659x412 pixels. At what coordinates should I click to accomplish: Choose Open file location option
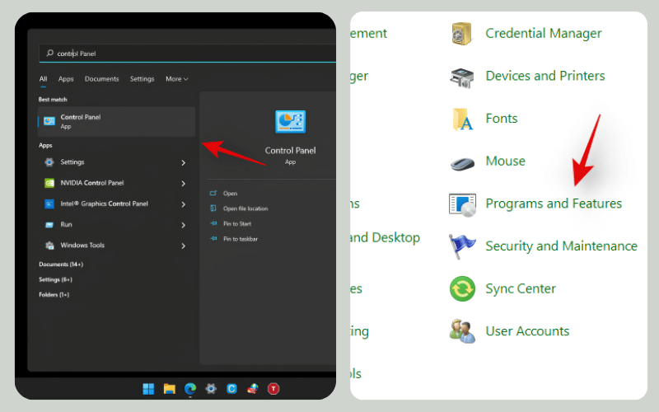pos(245,208)
